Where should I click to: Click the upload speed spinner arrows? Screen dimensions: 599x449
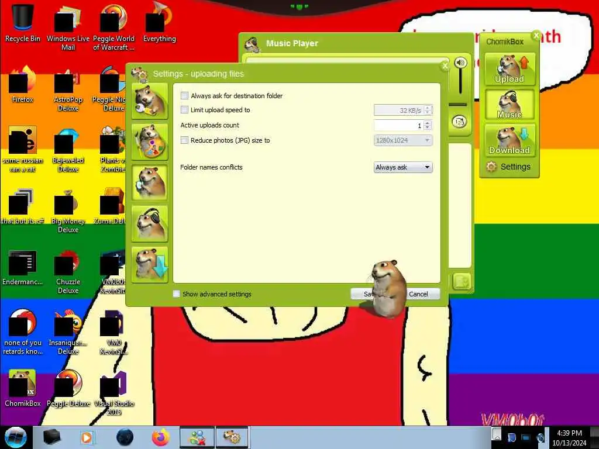pos(428,110)
